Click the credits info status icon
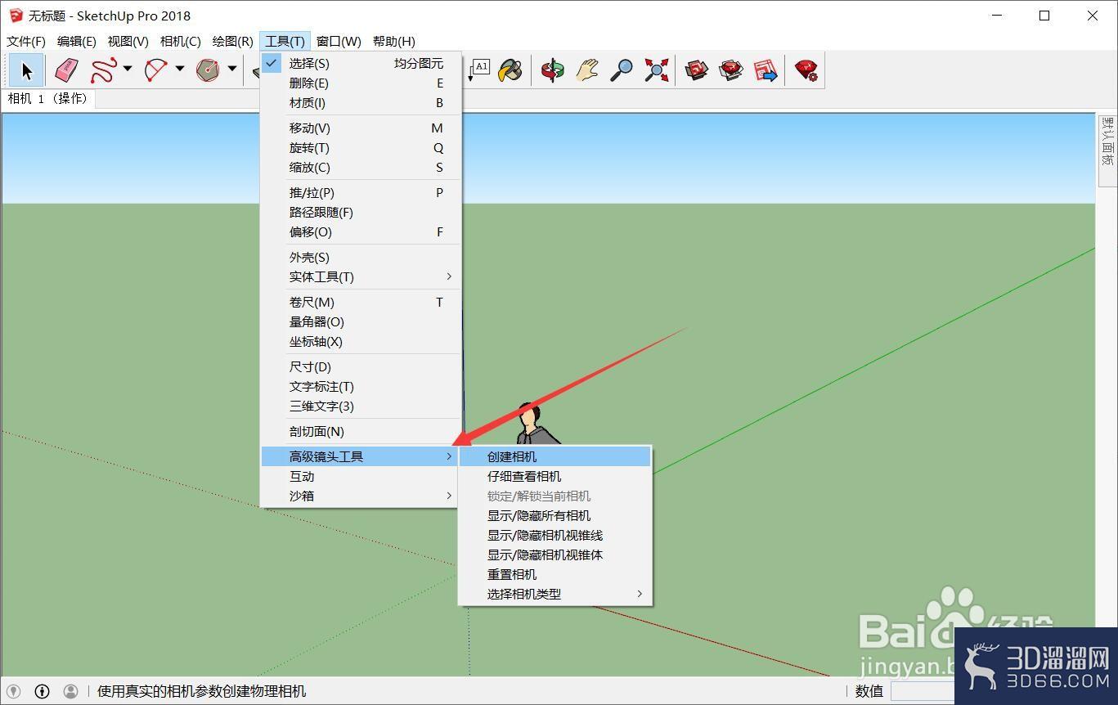Viewport: 1118px width, 705px height. click(x=42, y=691)
